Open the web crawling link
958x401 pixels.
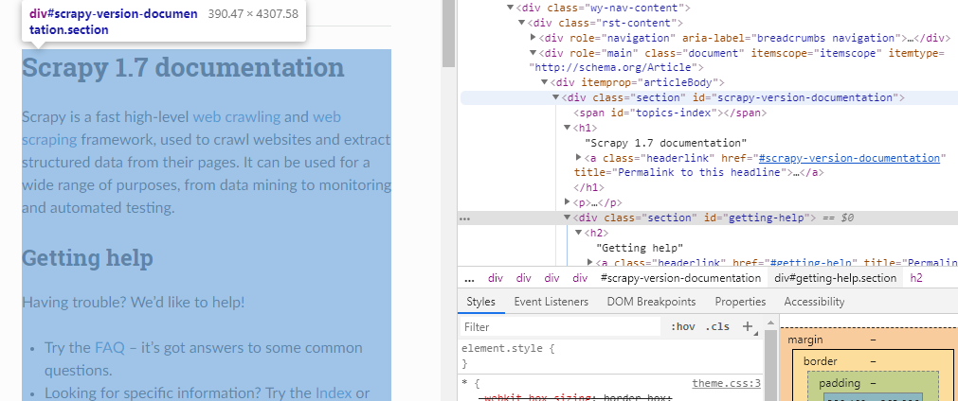tap(237, 116)
